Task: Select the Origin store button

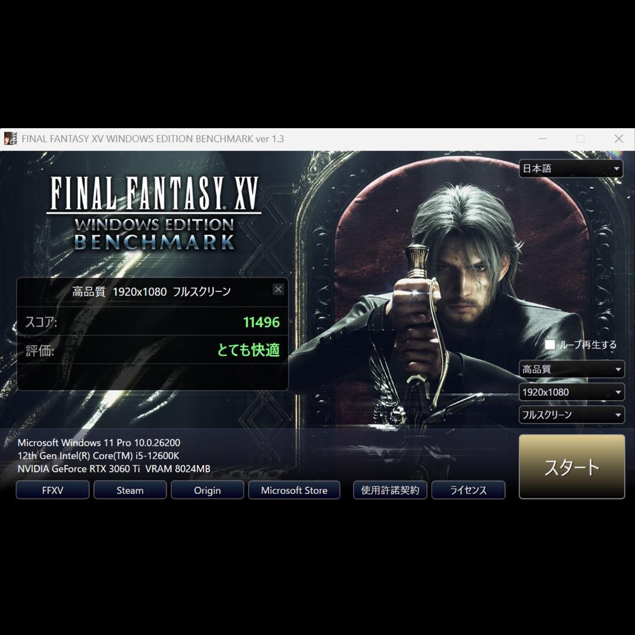Action: (208, 490)
